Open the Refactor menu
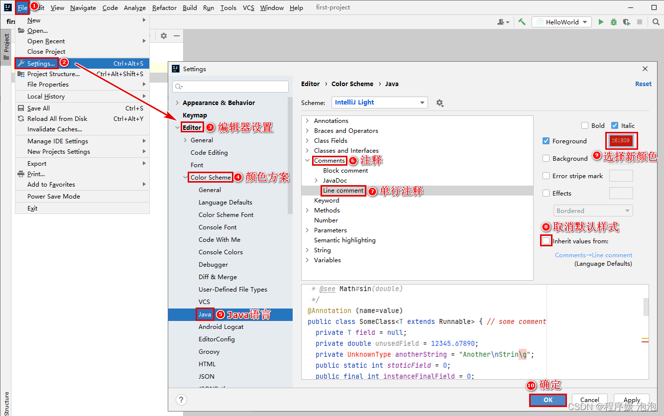The image size is (664, 416). [164, 7]
